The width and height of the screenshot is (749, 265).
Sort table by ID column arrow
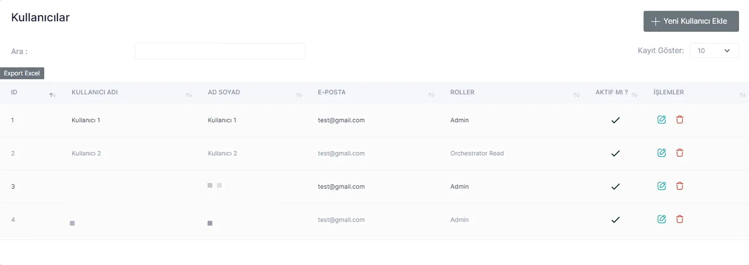[x=52, y=95]
